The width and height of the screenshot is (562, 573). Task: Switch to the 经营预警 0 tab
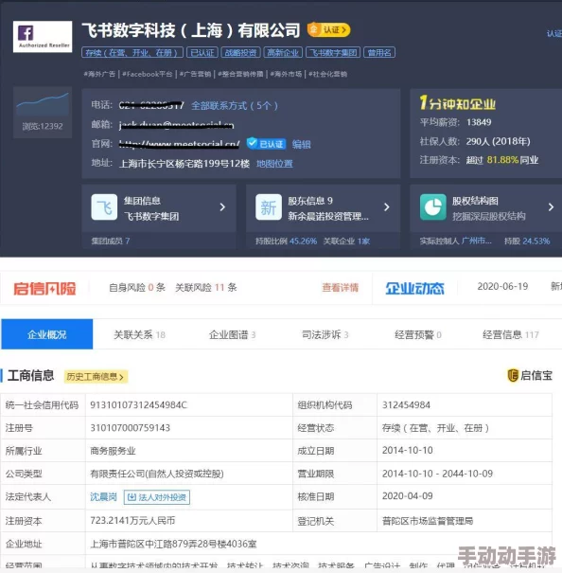click(x=418, y=334)
